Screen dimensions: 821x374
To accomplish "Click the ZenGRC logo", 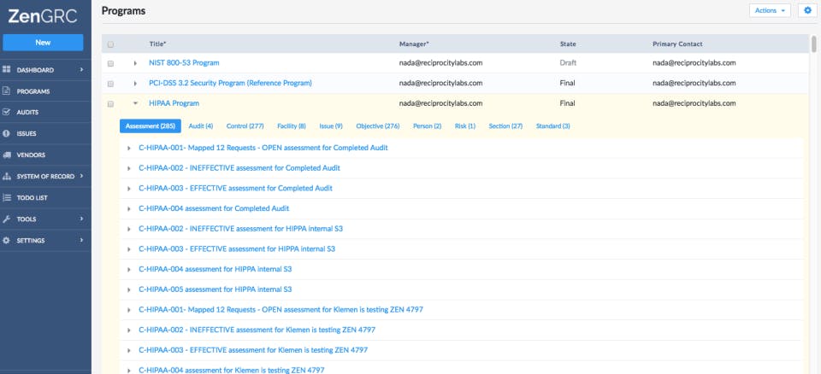I will click(x=43, y=16).
